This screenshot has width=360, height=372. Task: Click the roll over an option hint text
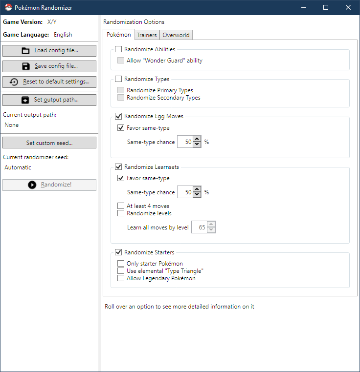click(180, 307)
